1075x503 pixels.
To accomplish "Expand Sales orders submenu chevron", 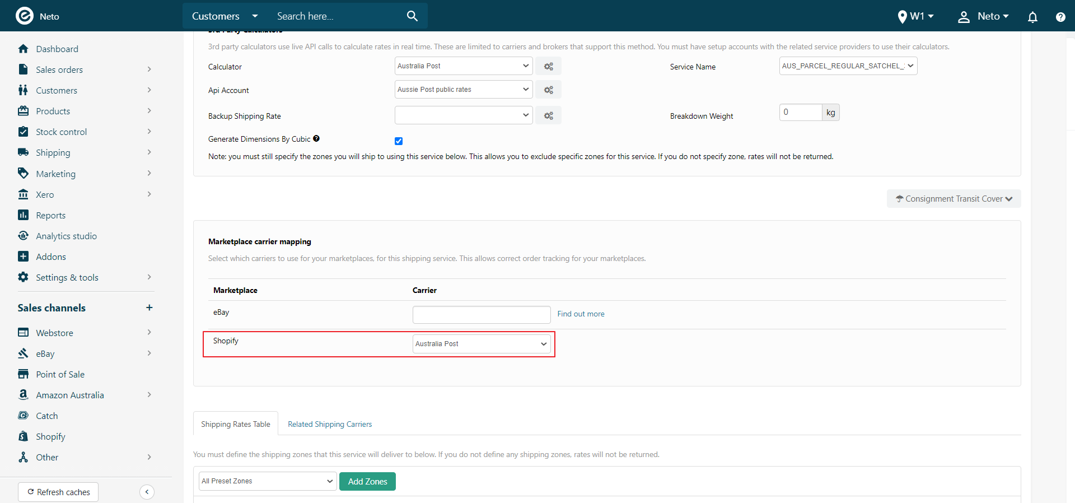I will [x=149, y=69].
